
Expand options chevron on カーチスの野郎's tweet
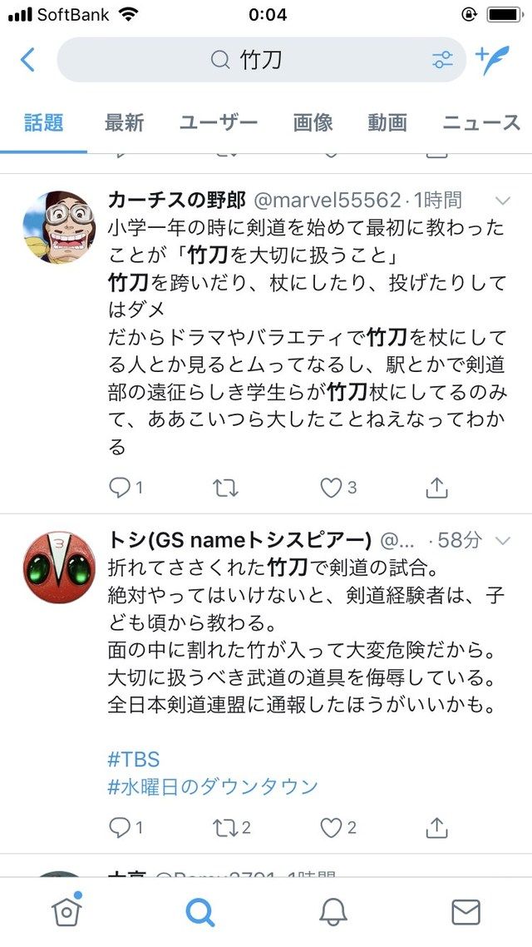[x=502, y=201]
